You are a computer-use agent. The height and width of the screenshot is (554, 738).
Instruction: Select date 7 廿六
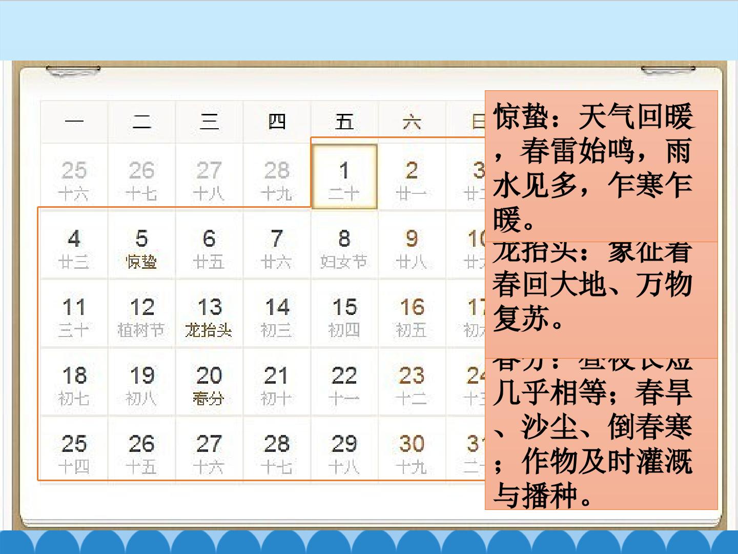pos(277,245)
